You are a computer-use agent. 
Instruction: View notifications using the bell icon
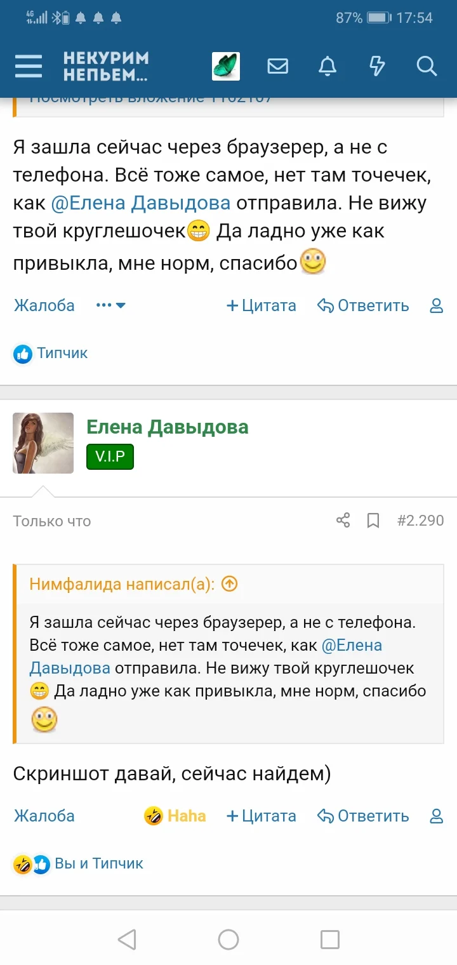(x=328, y=66)
